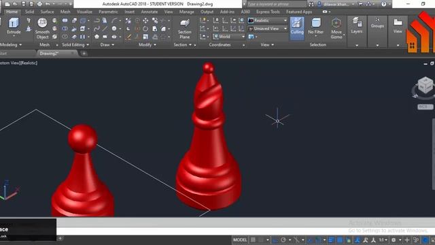Choose the solid Union icon
Image resolution: width=435 pixels, height=245 pixels.
coord(65,20)
